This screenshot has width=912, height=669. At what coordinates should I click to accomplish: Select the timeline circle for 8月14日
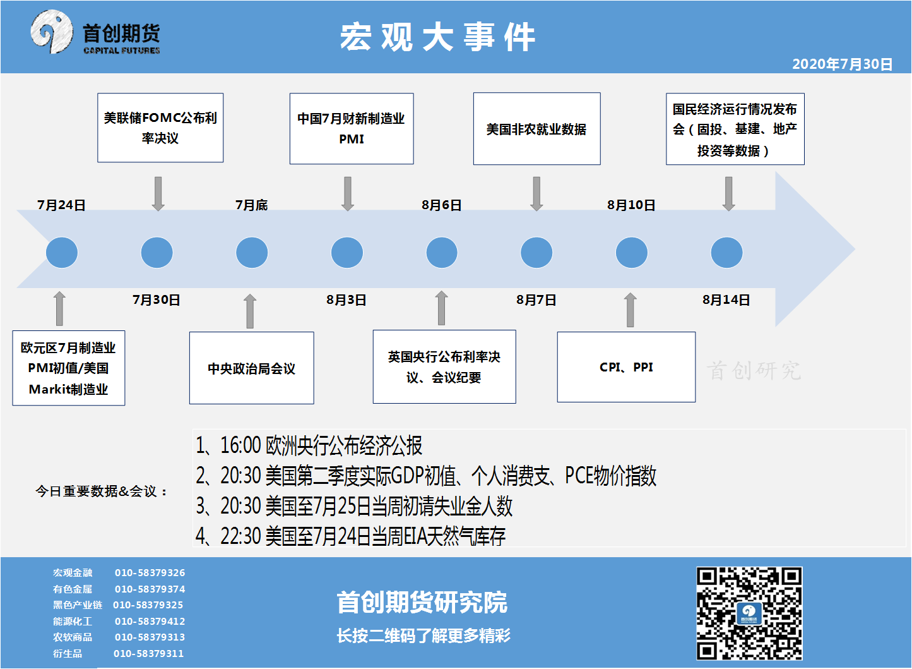click(x=726, y=253)
